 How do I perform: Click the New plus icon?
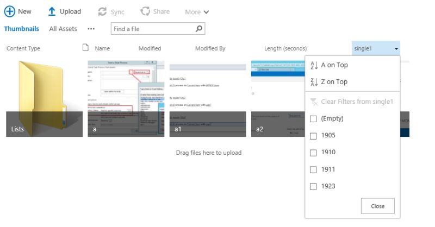[9, 11]
